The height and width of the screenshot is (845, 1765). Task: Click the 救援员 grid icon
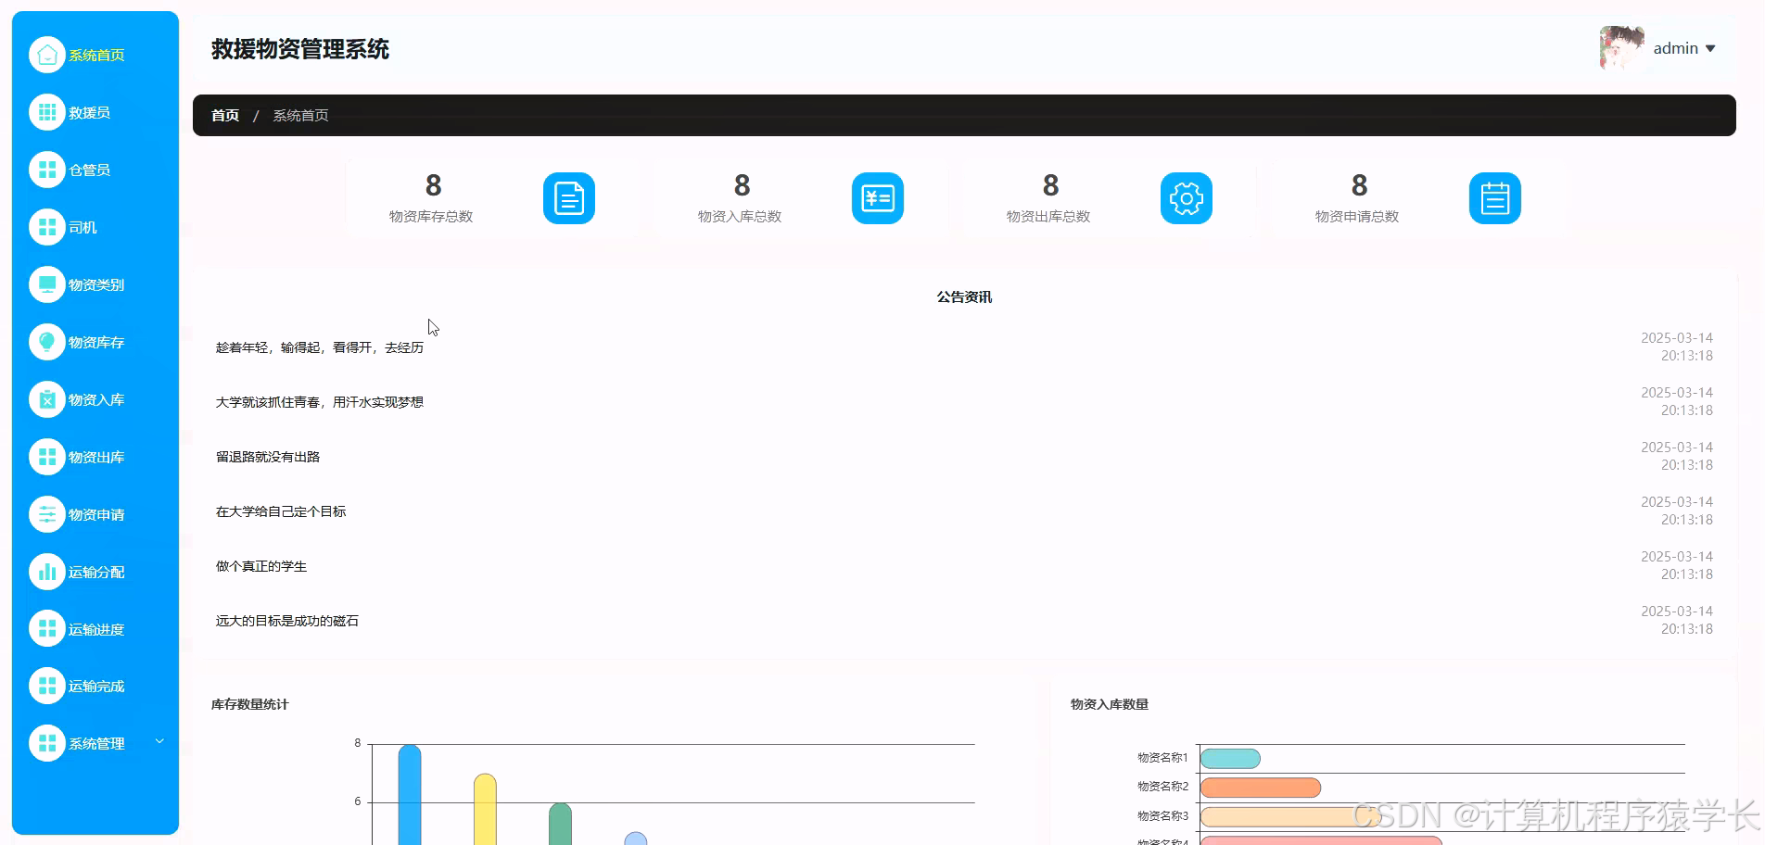[47, 112]
